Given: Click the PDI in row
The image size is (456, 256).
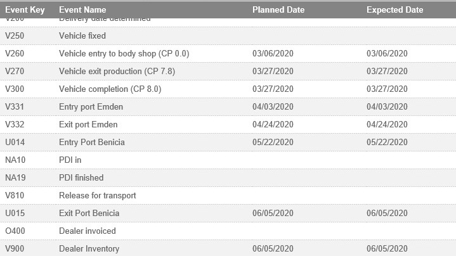Looking at the screenshot, I should (70, 160).
